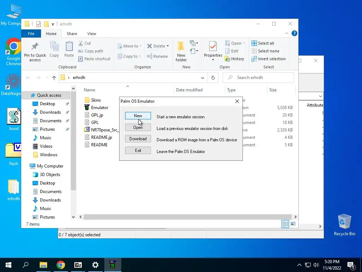Click the Rename ribbon button
Image resolution: width=362 pixels, height=272 pixels.
[x=157, y=56]
